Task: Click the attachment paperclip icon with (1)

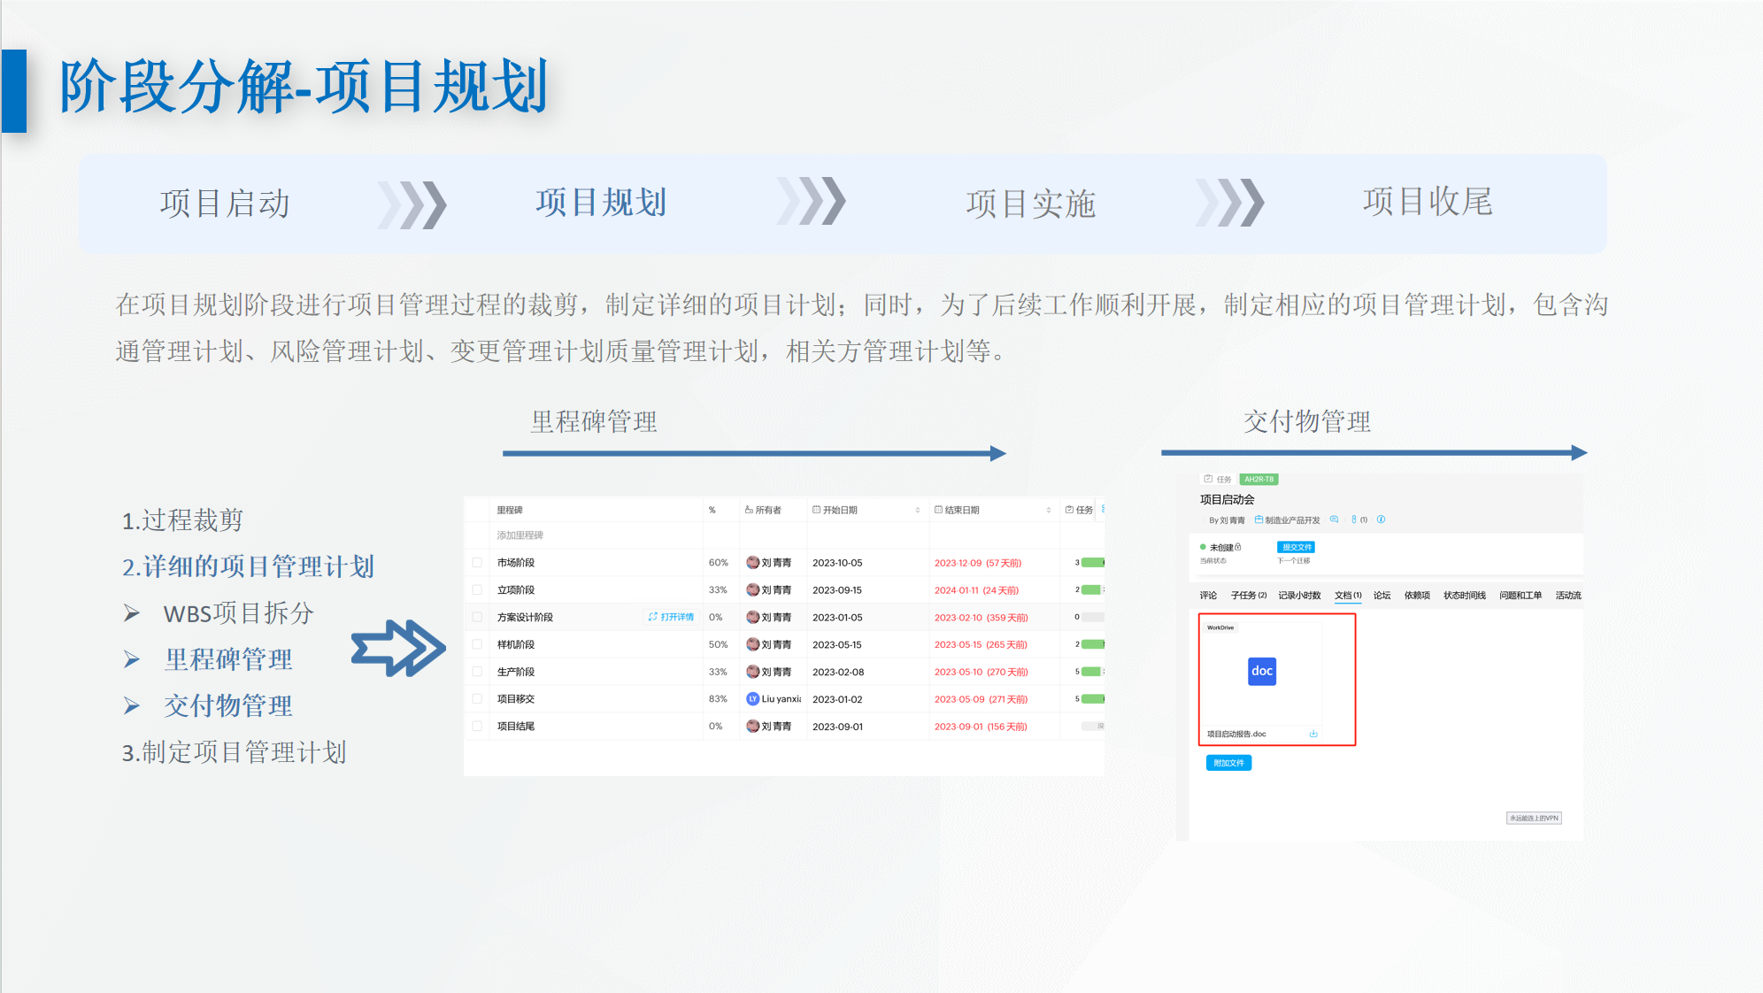Action: tap(1354, 520)
